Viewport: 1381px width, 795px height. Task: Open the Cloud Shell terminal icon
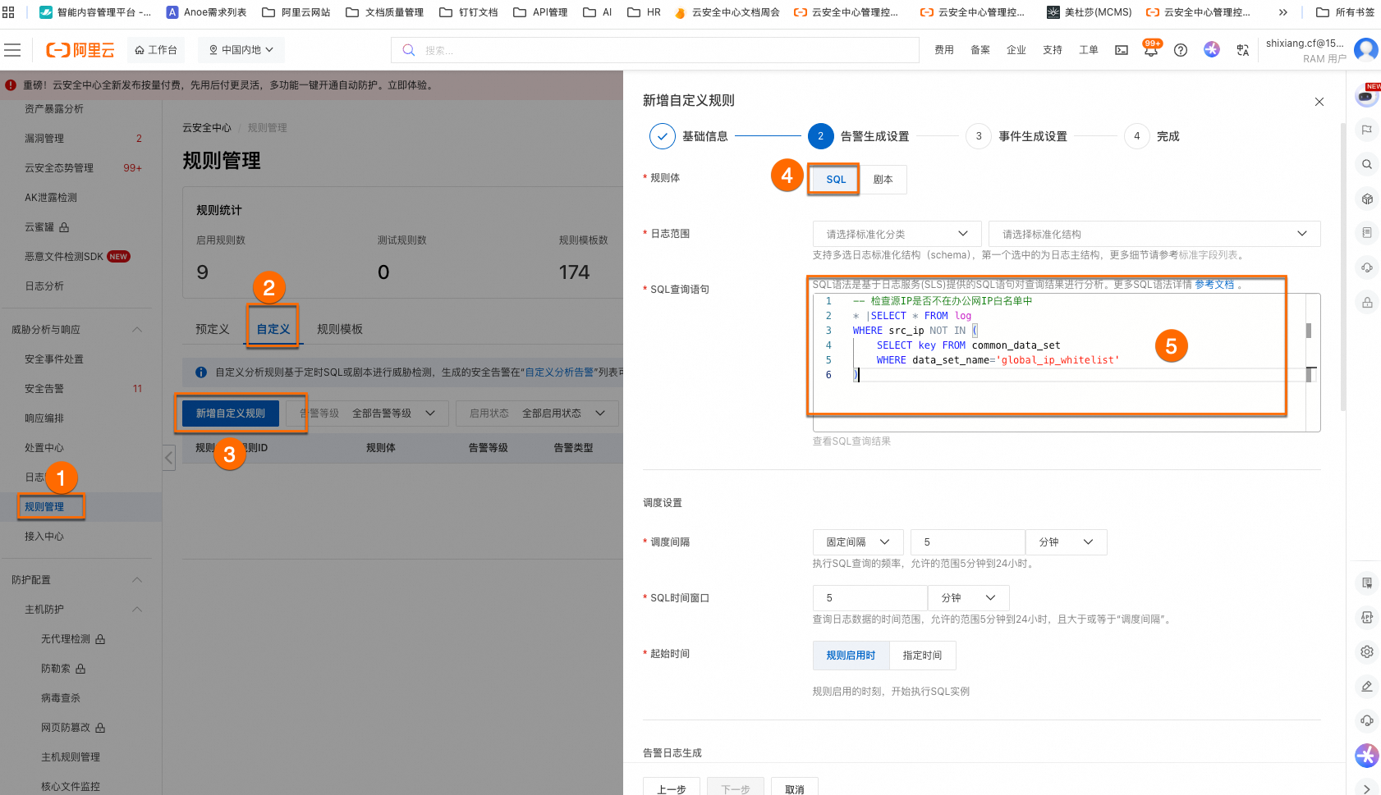tap(1122, 50)
